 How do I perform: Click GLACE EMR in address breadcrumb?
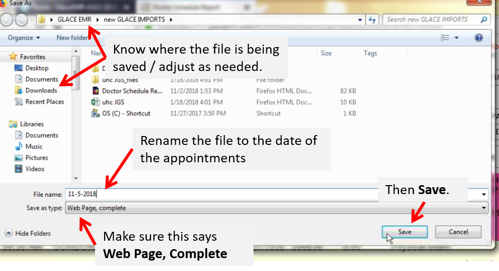pyautogui.click(x=74, y=20)
